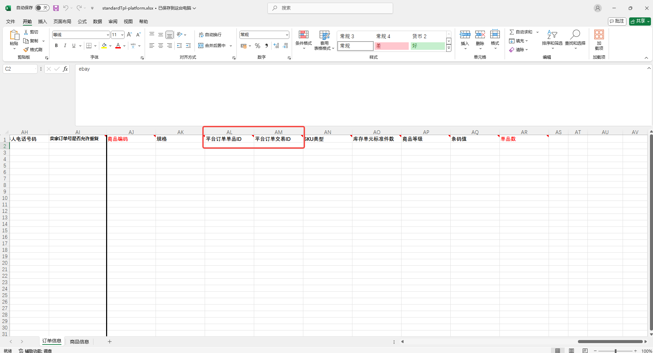Open the 填充 fill dropdown

point(519,41)
